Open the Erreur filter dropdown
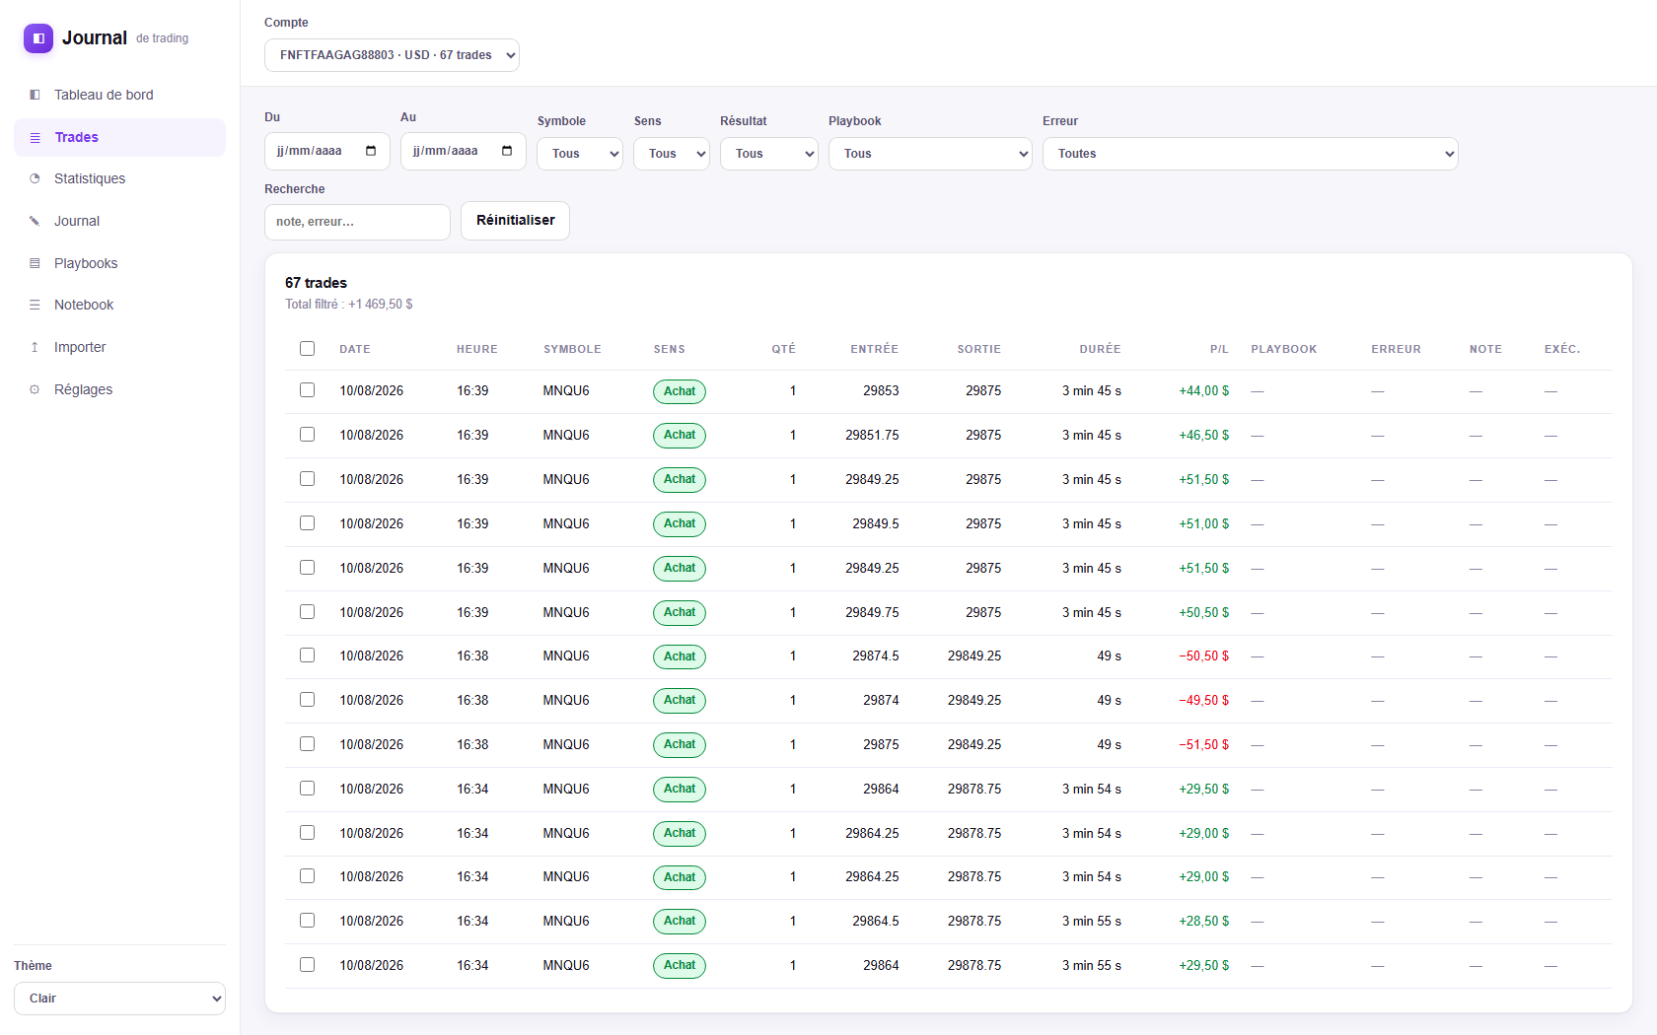 pyautogui.click(x=1251, y=154)
